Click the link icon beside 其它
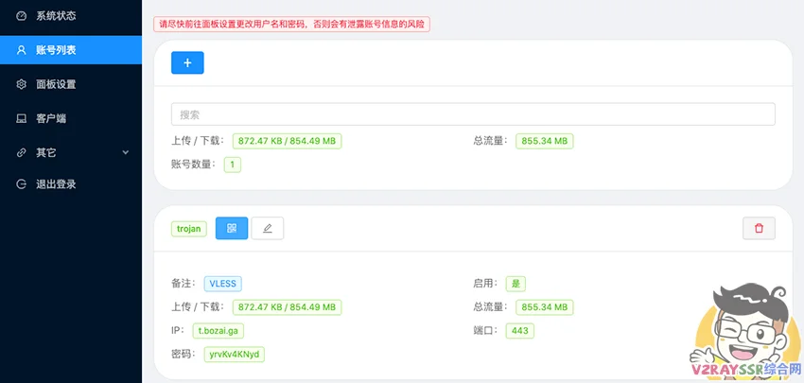This screenshot has width=804, height=383. pos(21,152)
